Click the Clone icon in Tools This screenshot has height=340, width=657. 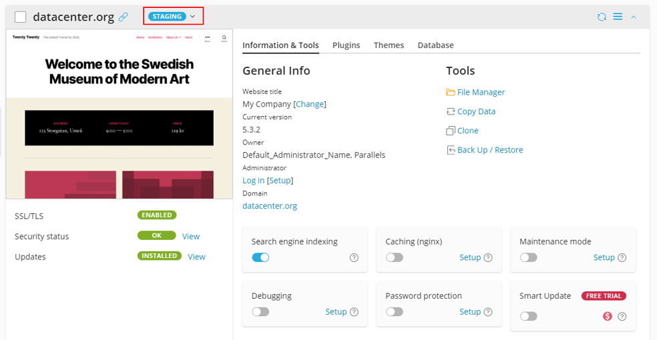pyautogui.click(x=451, y=131)
